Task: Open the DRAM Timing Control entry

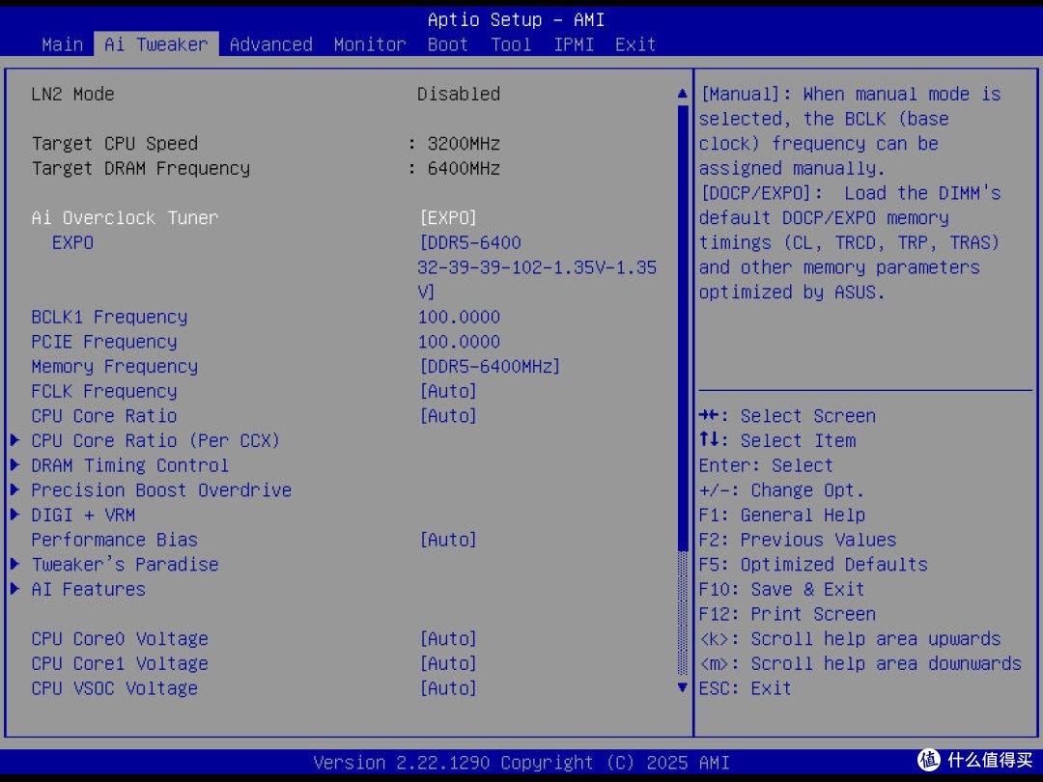Action: (x=129, y=464)
